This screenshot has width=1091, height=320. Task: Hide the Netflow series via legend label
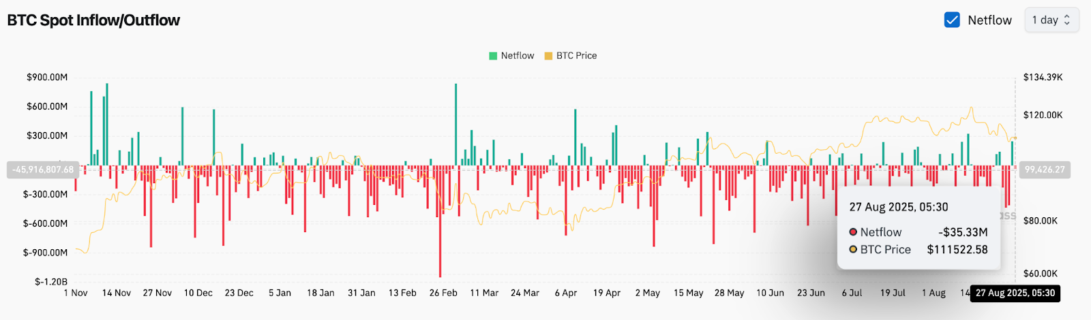tap(518, 56)
